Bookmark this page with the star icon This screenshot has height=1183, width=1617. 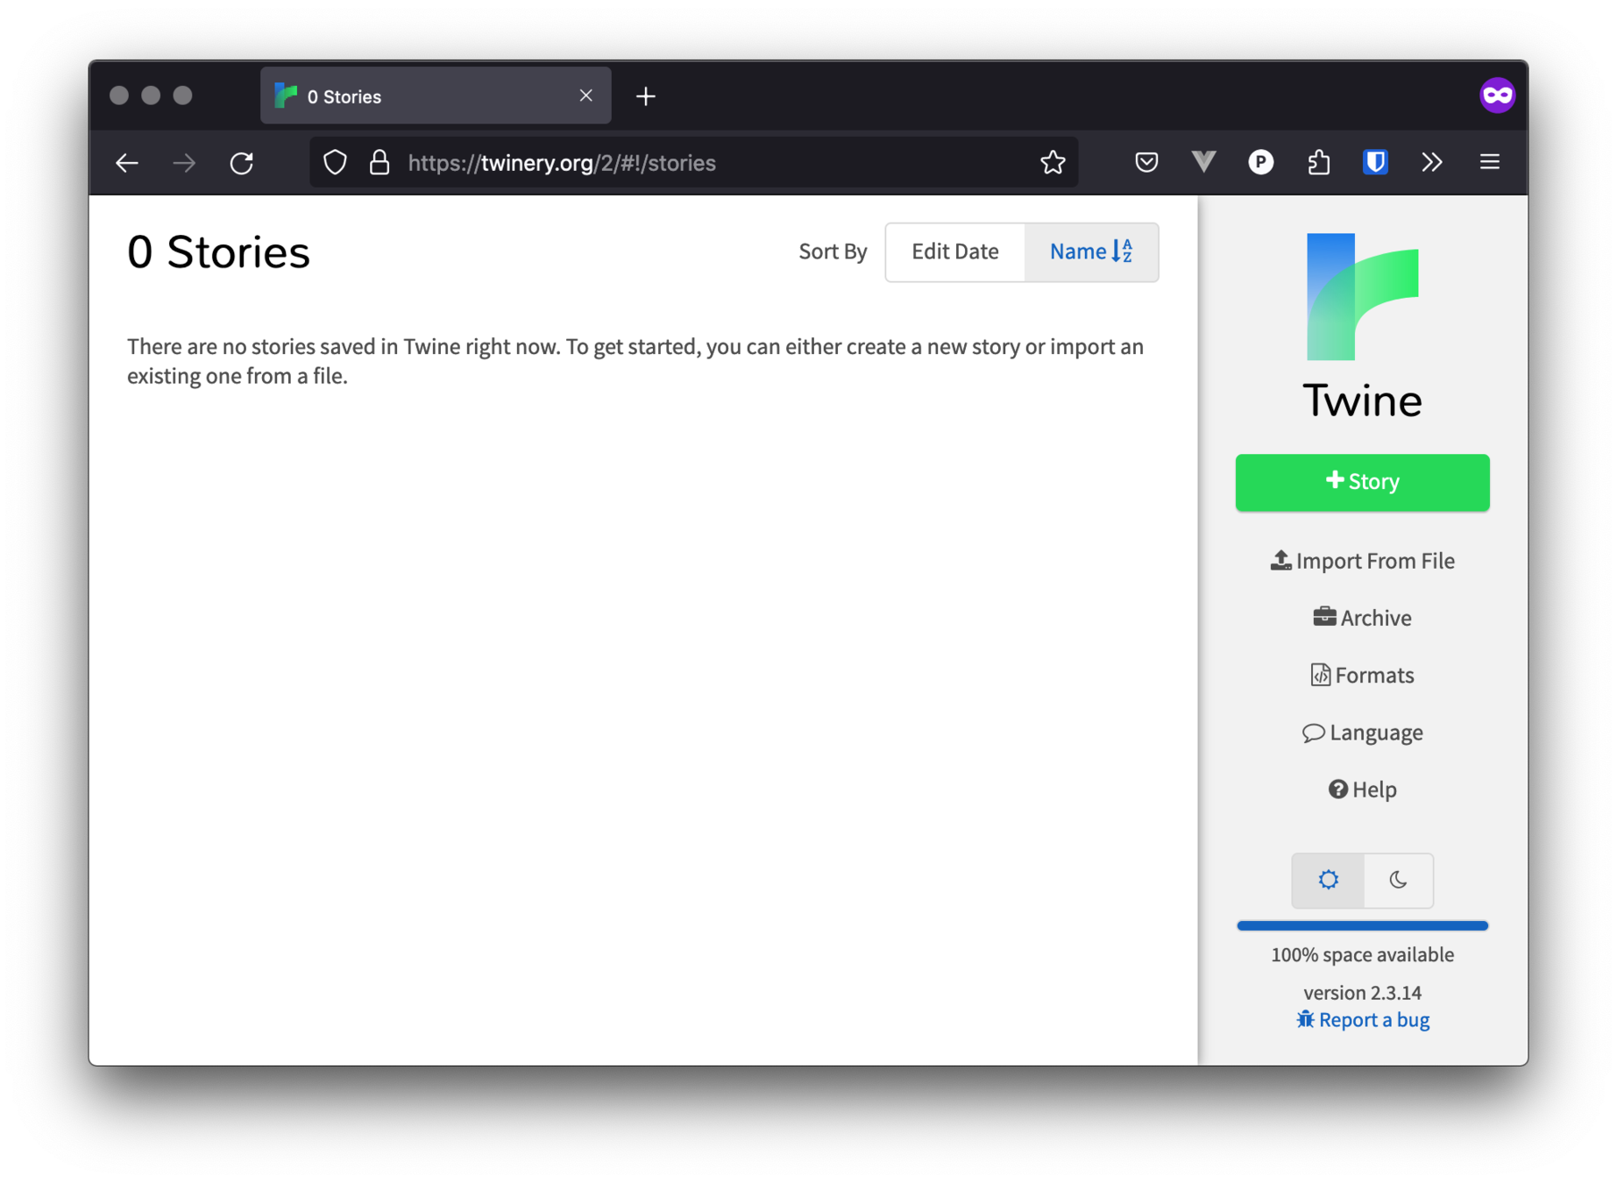[x=1053, y=162]
